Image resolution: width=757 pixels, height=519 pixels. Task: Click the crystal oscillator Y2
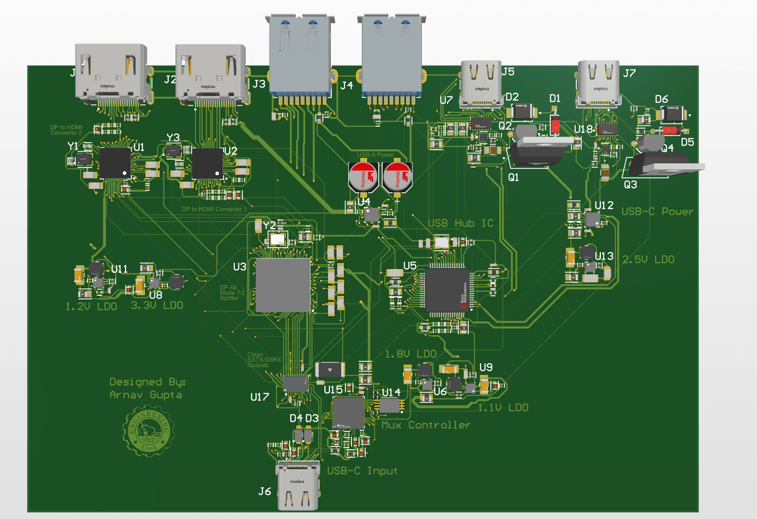point(277,239)
